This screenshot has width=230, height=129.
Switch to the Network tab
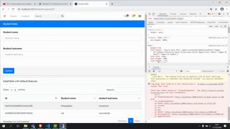click(x=193, y=14)
